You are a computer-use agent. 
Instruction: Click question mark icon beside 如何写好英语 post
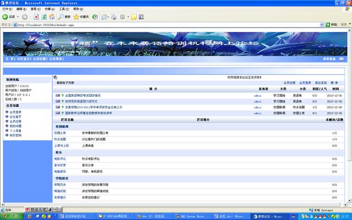click(63, 101)
